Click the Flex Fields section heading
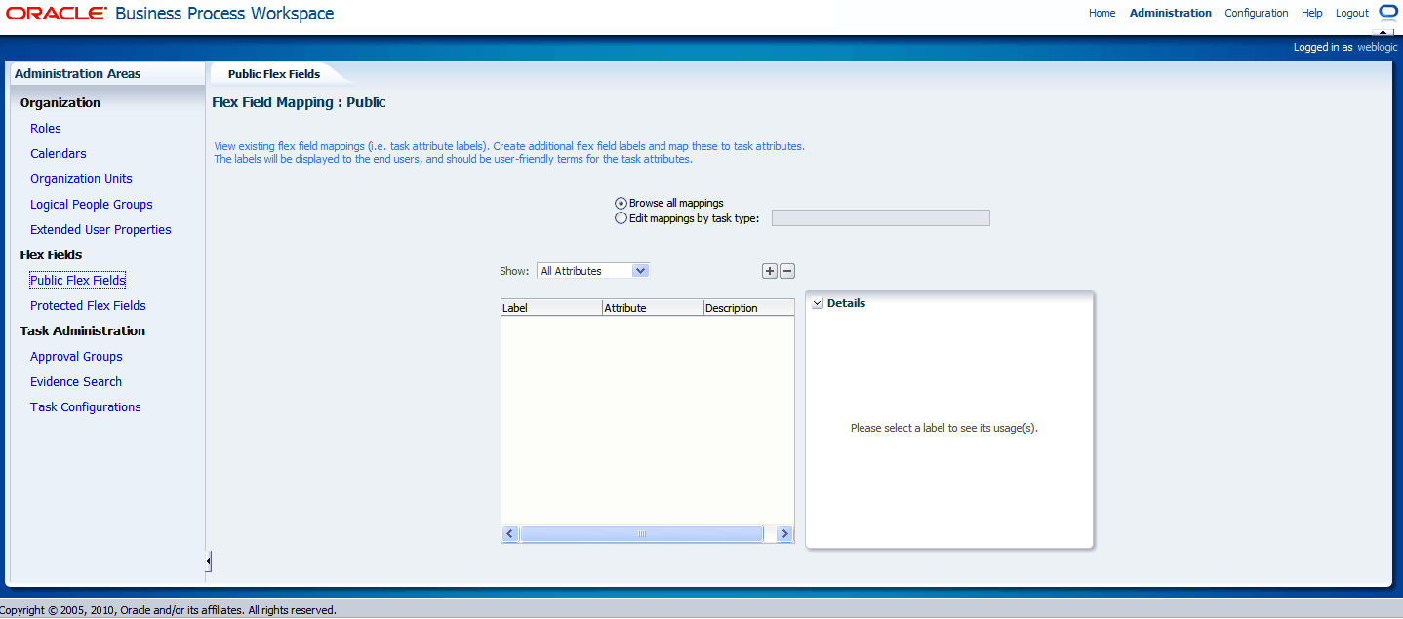 point(52,255)
